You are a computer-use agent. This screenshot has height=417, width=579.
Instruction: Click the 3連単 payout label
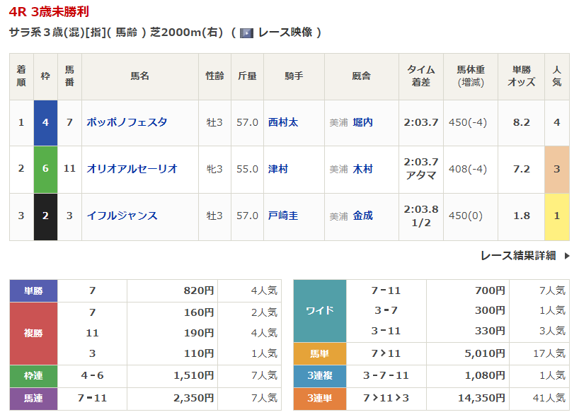pyautogui.click(x=320, y=399)
